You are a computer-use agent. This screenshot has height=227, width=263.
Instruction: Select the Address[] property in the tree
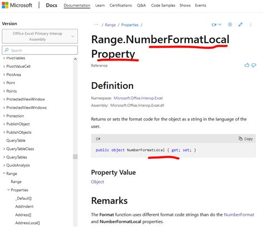coord(23,215)
